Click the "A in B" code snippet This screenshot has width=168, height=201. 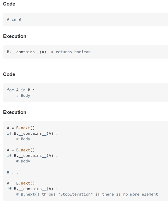pyautogui.click(x=14, y=19)
